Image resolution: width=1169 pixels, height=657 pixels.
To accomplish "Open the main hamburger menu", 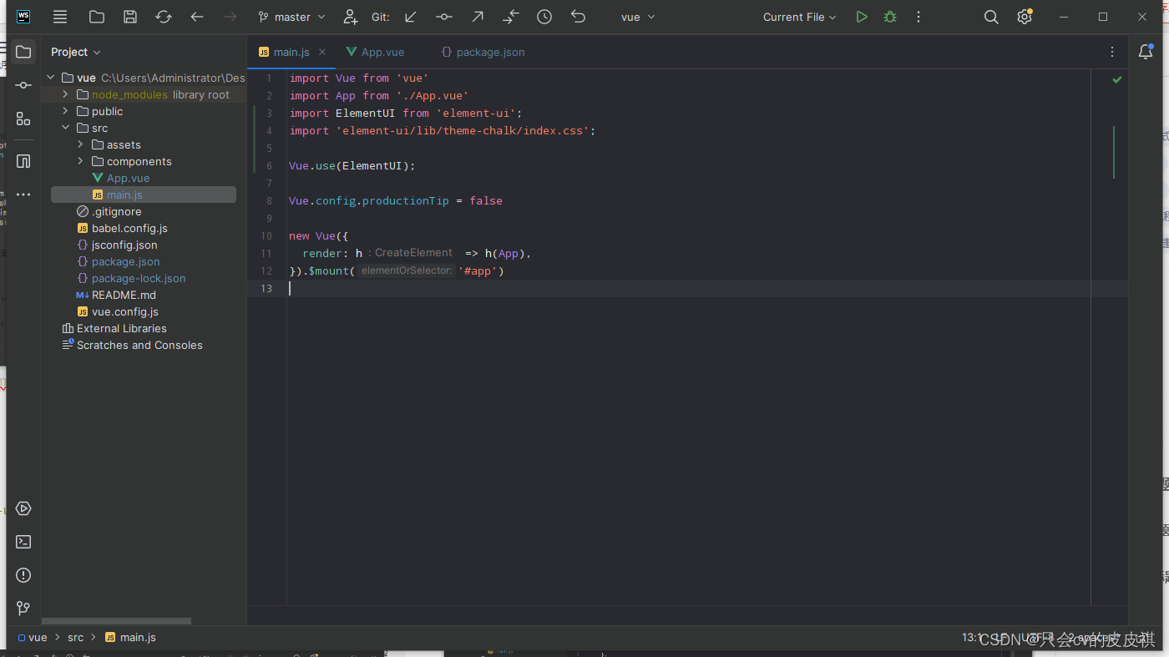I will click(x=60, y=17).
